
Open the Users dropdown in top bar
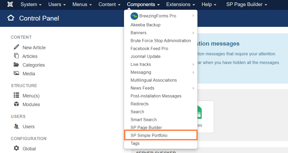click(x=57, y=4)
